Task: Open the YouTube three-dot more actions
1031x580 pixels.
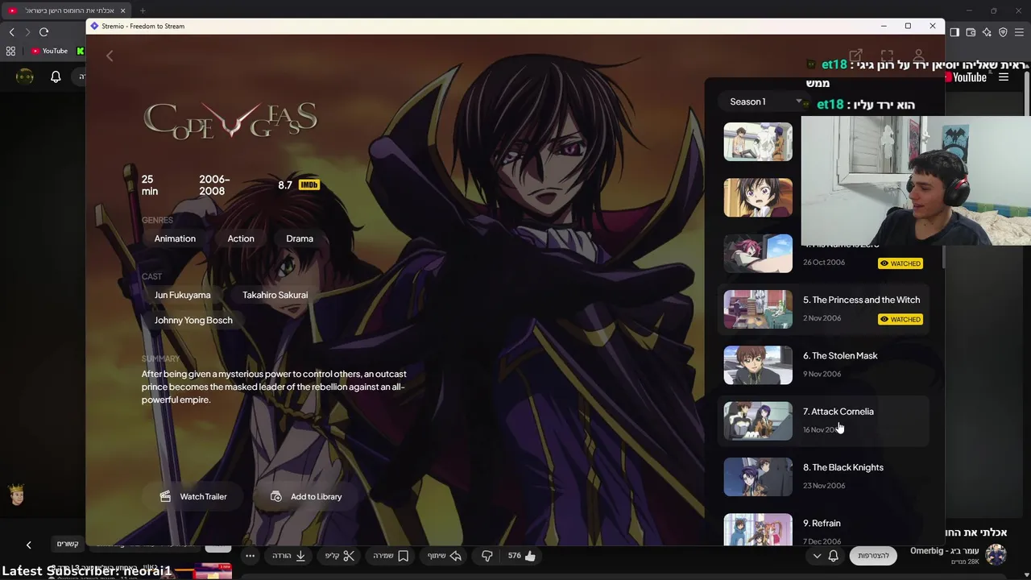Action: click(x=250, y=556)
